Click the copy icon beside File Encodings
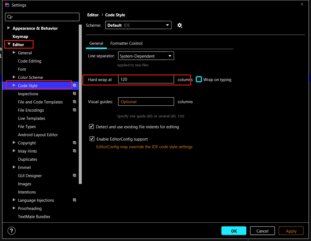 pyautogui.click(x=75, y=110)
